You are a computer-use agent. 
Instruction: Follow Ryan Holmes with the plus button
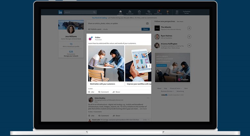(189, 37)
